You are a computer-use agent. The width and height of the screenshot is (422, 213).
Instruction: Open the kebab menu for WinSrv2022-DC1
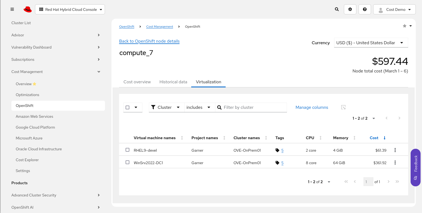tap(395, 163)
